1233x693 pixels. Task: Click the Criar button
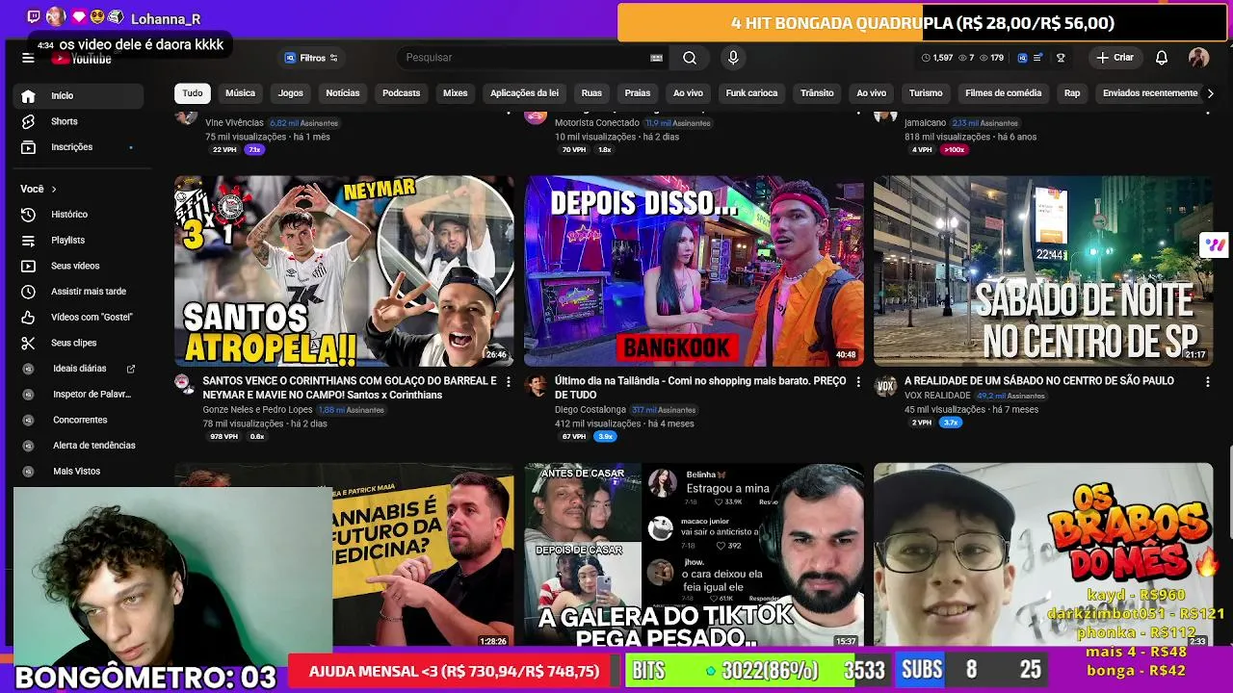[1115, 58]
